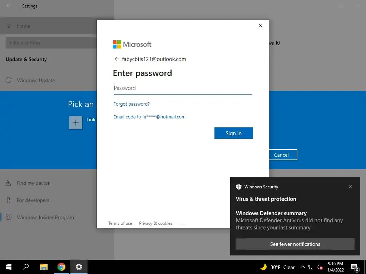Open File Explorer from taskbar
Viewport: 366px width, 274px height.
coord(44,267)
